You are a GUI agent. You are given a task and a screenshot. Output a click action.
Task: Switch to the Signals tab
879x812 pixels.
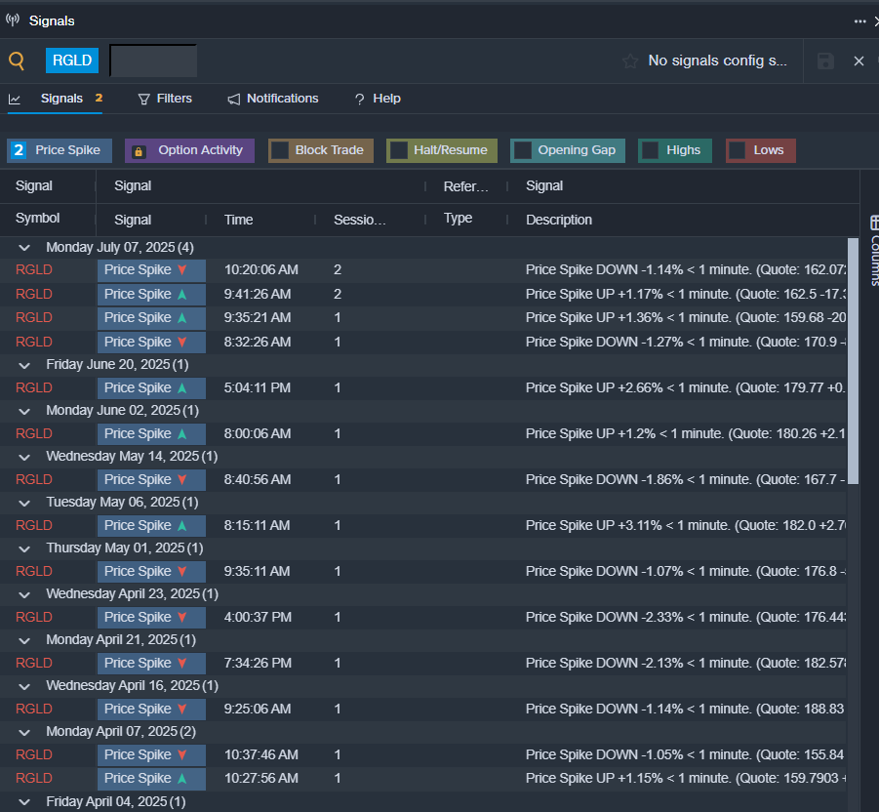(55, 99)
